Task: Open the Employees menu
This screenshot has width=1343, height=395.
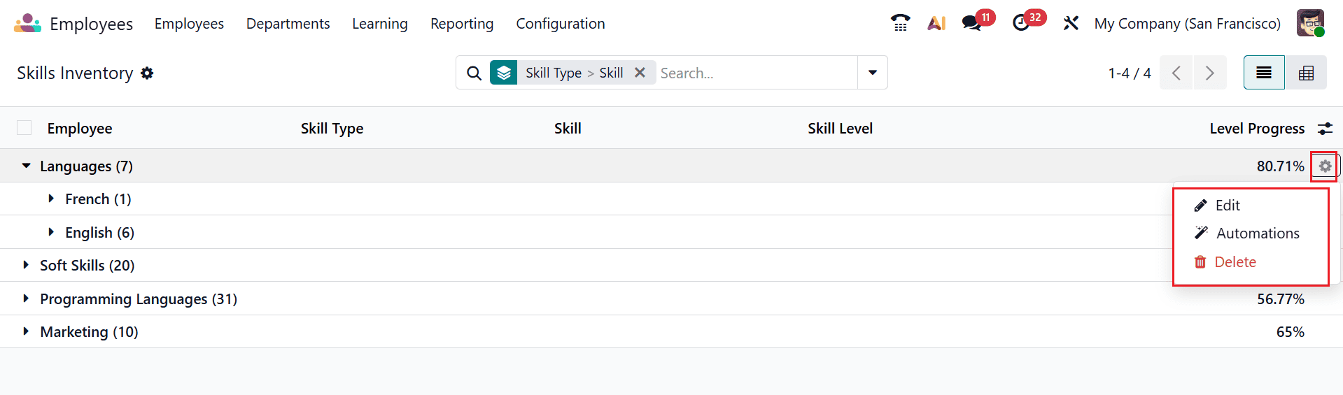Action: click(189, 23)
